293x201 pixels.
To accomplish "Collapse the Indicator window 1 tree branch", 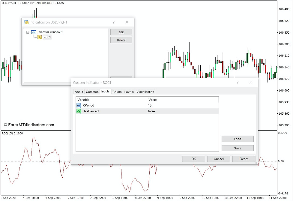I will coord(28,32).
